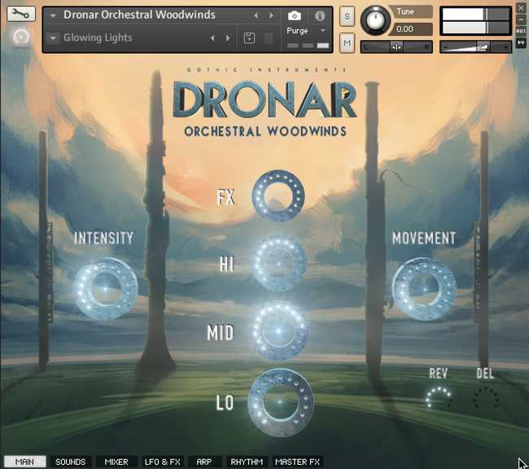Viewport: 529px width, 469px height.
Task: Go to previous instrument arrow
Action: 256,15
